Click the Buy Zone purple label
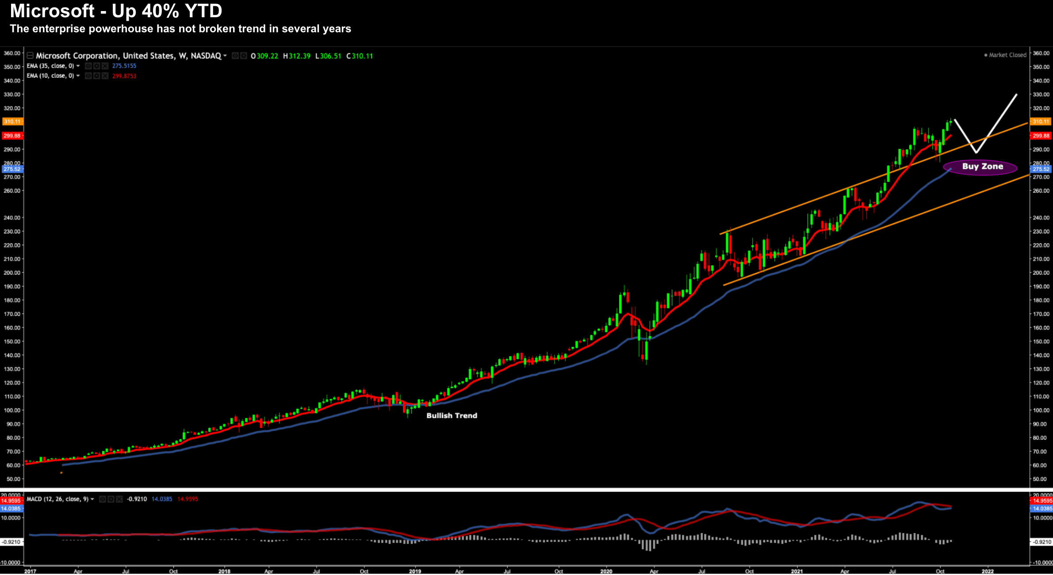This screenshot has width=1053, height=575. click(x=982, y=167)
